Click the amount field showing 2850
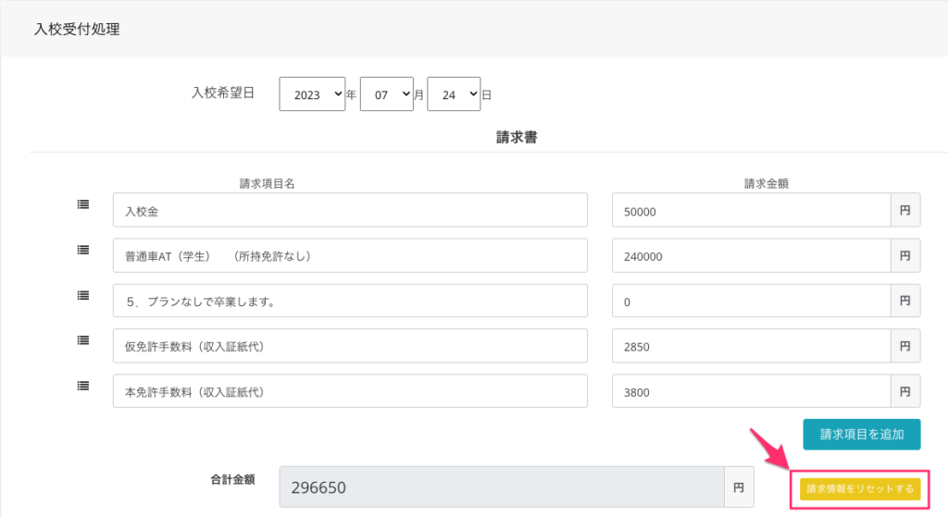Screen dimensions: 948x518 pos(751,346)
